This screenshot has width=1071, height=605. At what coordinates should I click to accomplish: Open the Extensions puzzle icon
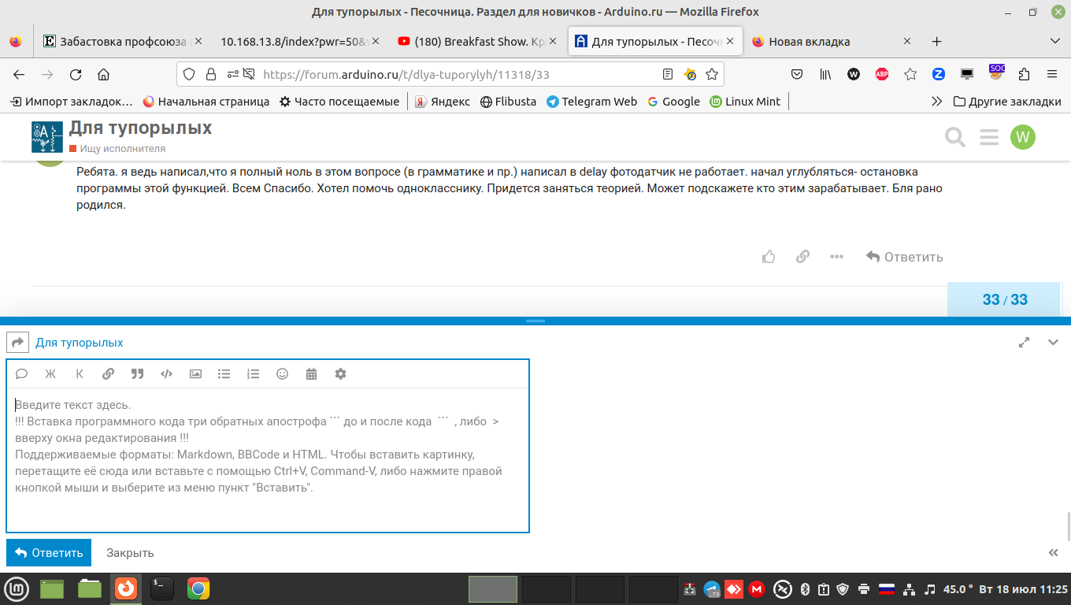pyautogui.click(x=1024, y=74)
